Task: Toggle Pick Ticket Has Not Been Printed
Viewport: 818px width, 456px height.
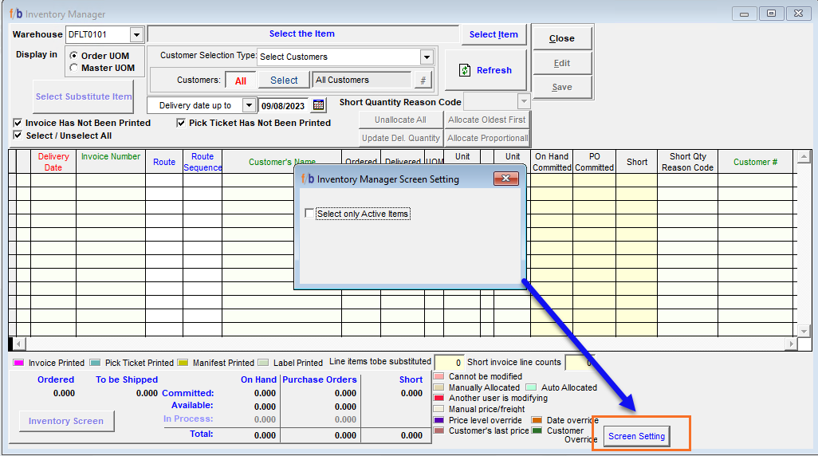Action: 182,124
